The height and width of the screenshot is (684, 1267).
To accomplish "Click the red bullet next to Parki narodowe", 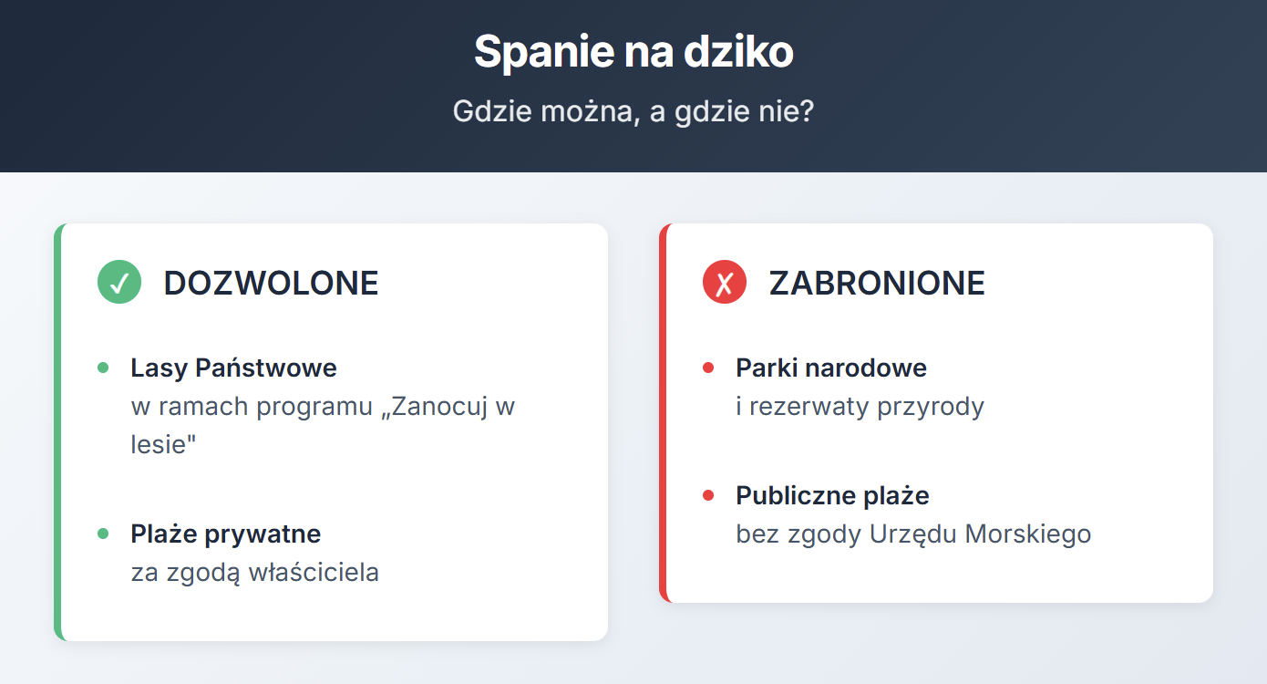I will click(708, 368).
